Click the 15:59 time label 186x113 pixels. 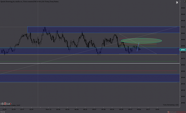31,109
